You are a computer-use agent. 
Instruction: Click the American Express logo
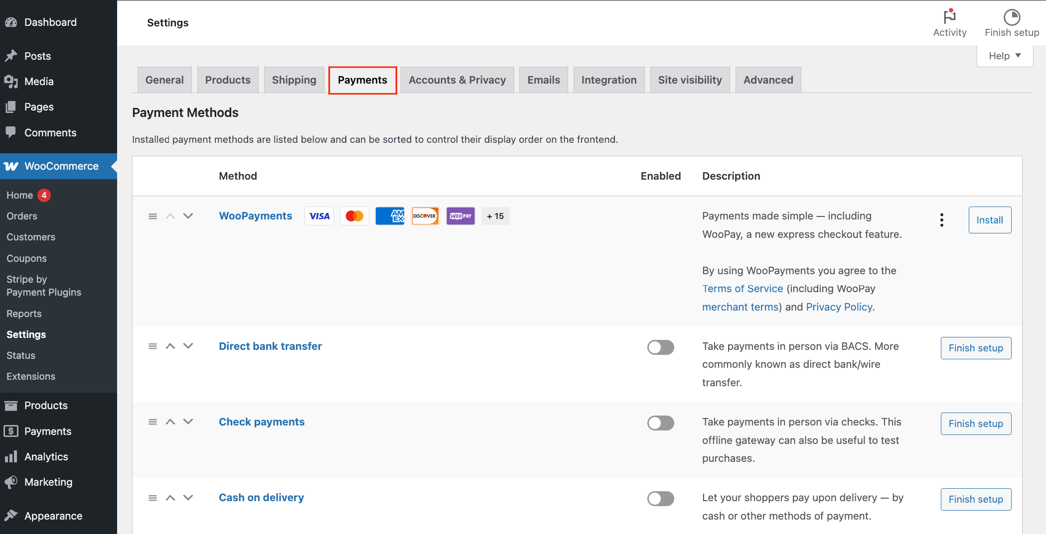390,216
